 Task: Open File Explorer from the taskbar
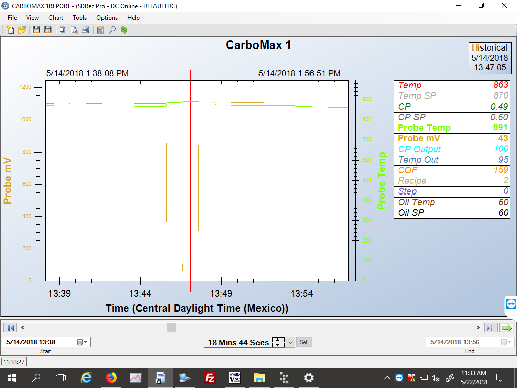tap(259, 378)
